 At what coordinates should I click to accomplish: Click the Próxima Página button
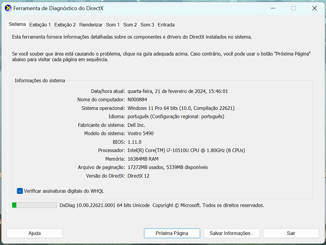tap(172, 233)
